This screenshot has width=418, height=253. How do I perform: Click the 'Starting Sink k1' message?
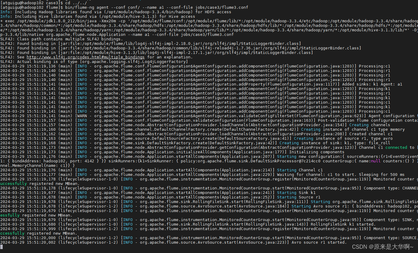[x=296, y=193]
